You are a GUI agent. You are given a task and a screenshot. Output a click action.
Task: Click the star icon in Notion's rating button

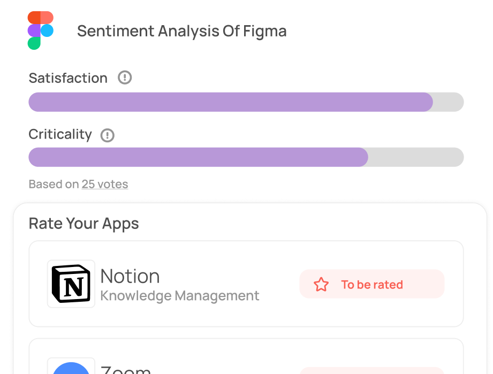click(321, 284)
